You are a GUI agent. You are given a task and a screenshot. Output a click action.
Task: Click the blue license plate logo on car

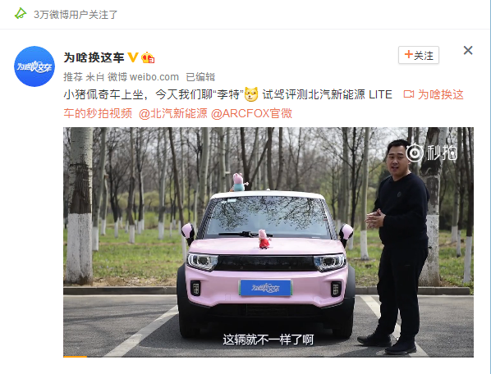(x=265, y=288)
